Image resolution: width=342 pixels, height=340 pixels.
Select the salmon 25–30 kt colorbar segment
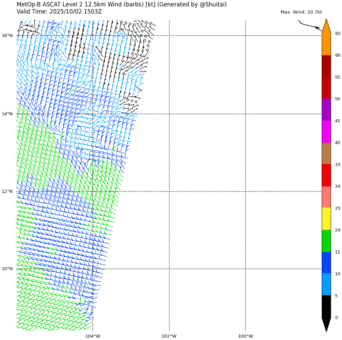[326, 197]
